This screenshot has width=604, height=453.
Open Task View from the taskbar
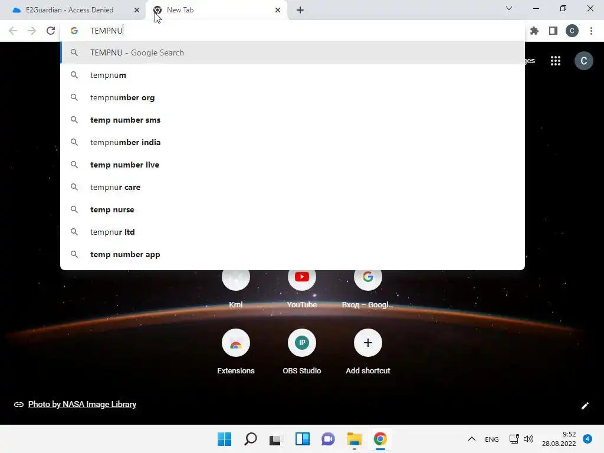click(276, 439)
